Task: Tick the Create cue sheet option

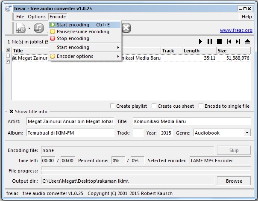Action: click(x=154, y=106)
